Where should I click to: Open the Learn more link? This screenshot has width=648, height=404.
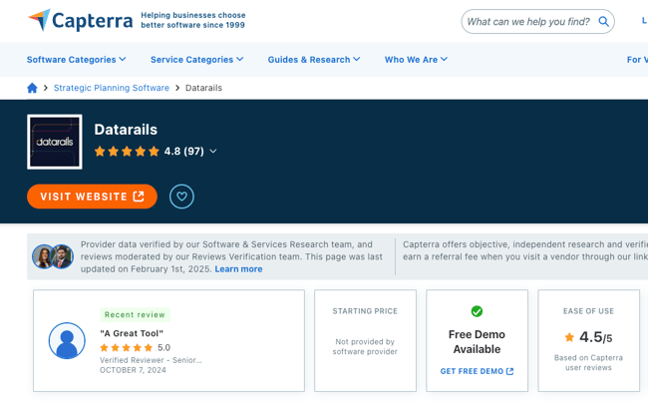click(238, 269)
